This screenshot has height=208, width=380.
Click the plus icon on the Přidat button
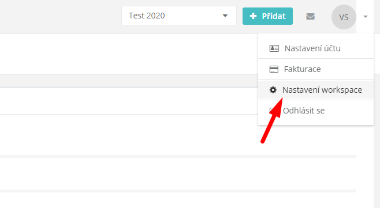coord(253,16)
